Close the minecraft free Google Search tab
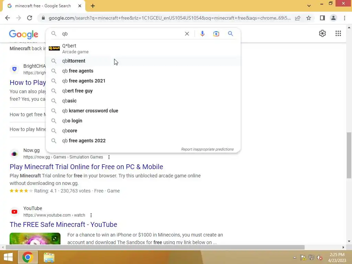Screen dimensions: 352x264 80,6
